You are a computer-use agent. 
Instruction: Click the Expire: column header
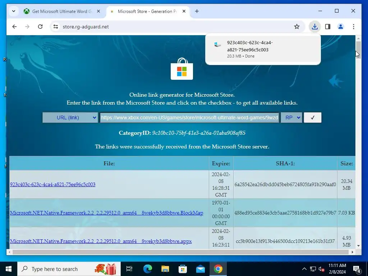(221, 164)
